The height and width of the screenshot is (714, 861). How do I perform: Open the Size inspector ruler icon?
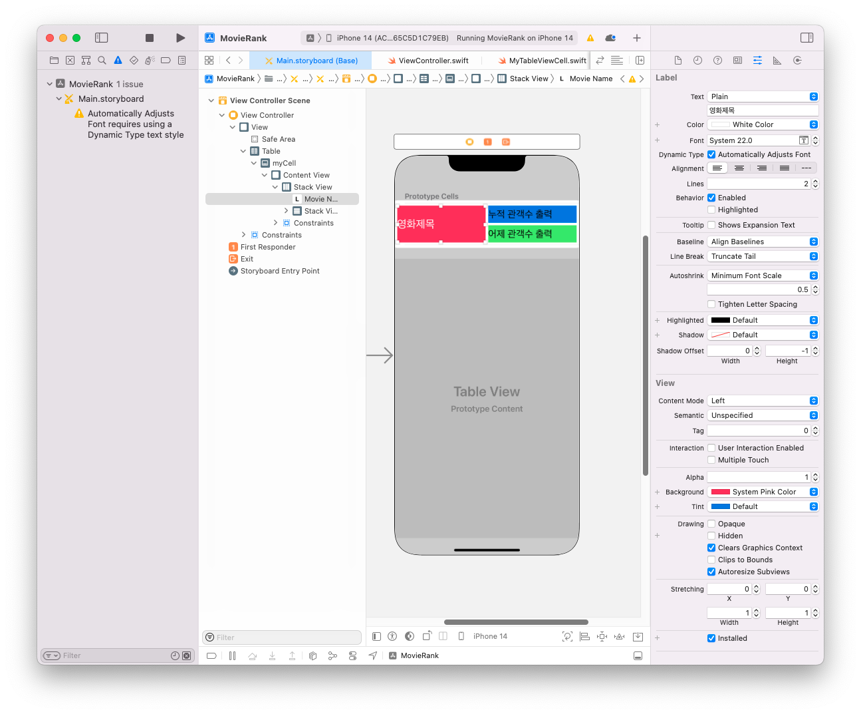coord(777,60)
